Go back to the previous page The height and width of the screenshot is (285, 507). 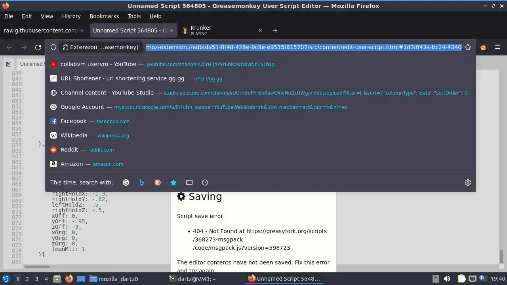(x=10, y=47)
